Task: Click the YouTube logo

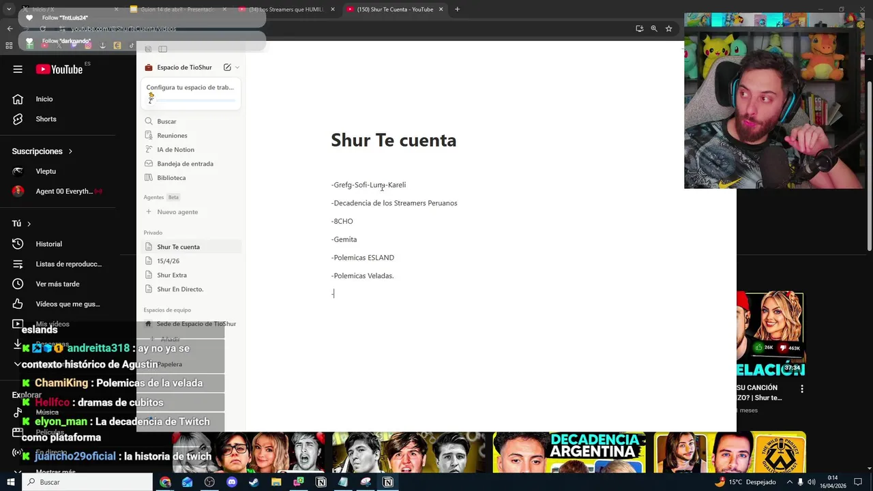Action: coord(59,69)
